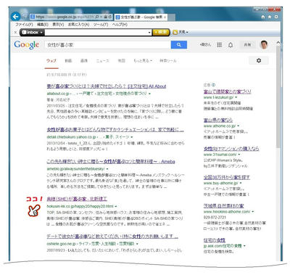Screen dimensions: 290x275
Task: Click the ad info icon beside 広告
Action: [x=213, y=85]
